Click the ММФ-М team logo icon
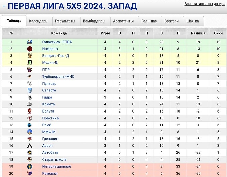The height and width of the screenshot is (177, 227). tap(30, 132)
